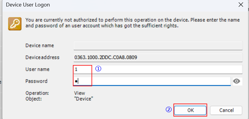Click the "Object:" label

click(x=33, y=99)
